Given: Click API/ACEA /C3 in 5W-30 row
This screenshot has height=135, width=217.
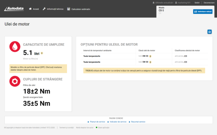Looking at the screenshot, I should (181, 62).
